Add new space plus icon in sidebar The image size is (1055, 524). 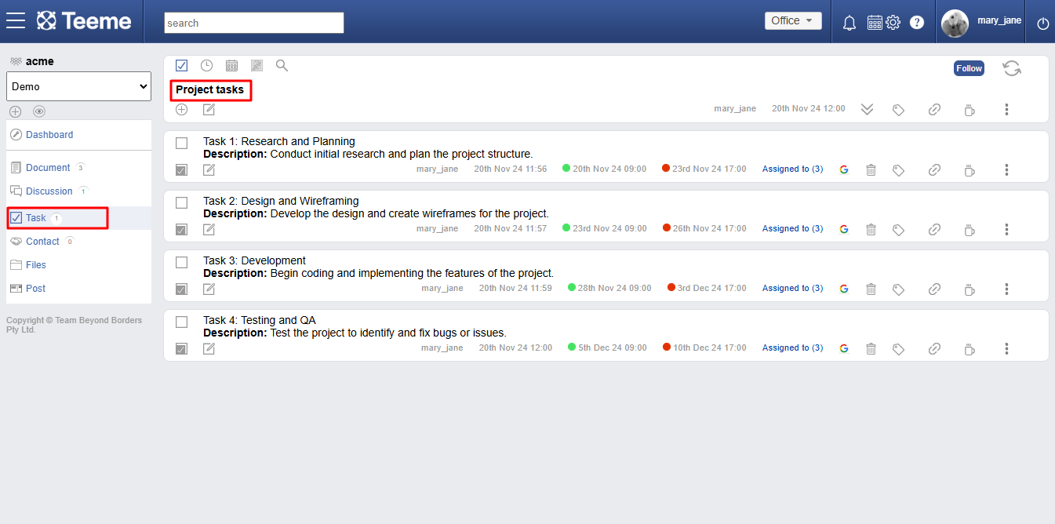point(15,111)
